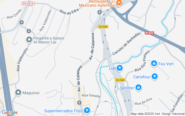This screenshot has width=185, height=116.
Task: Select Restaurante El Mexicano Autentico fork icon
Action: pos(119,3)
